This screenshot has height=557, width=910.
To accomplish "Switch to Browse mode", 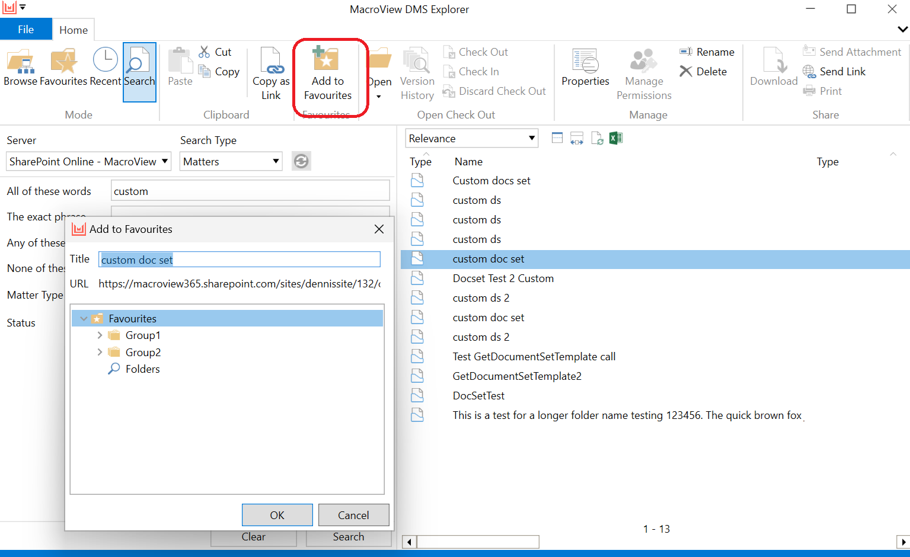I will click(20, 68).
